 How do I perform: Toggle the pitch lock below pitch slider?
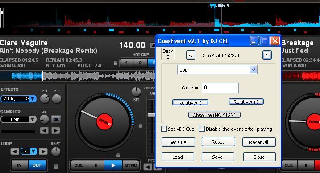pyautogui.click(x=118, y=155)
